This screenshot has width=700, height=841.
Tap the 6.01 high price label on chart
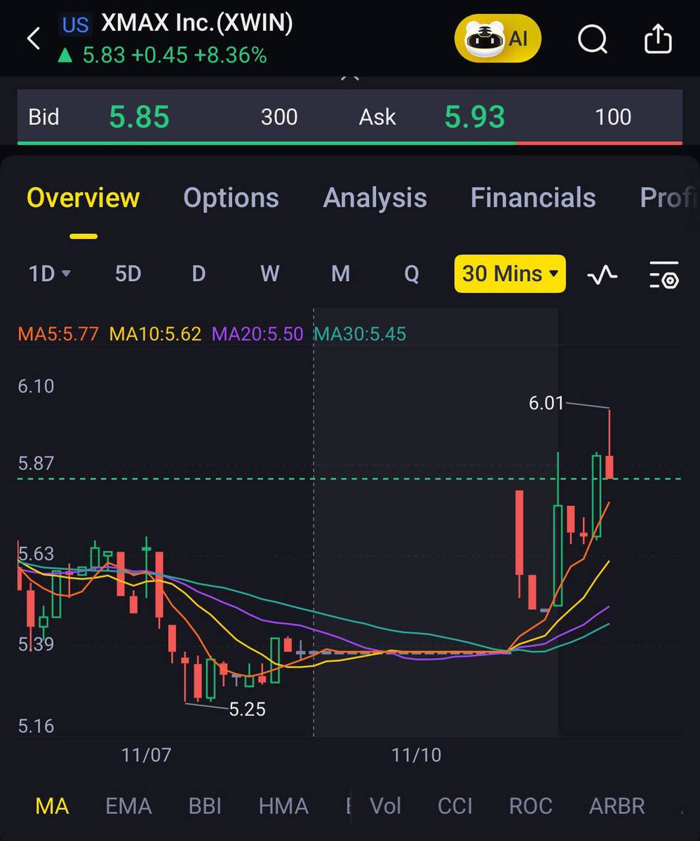(547, 403)
